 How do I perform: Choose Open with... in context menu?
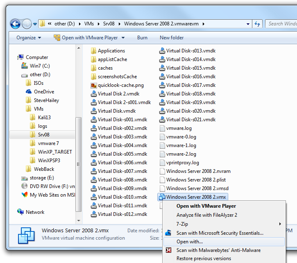coord(224,242)
